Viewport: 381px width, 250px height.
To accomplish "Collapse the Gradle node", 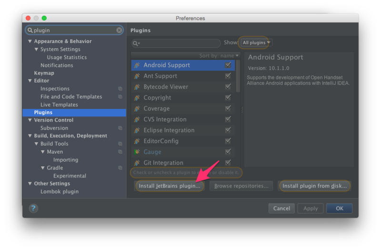I will click(43, 168).
